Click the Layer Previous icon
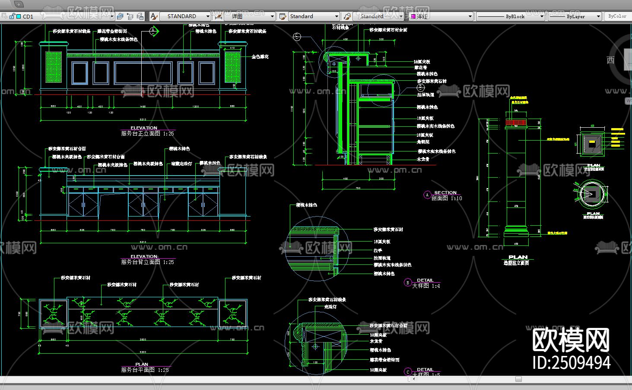 click(x=130, y=16)
